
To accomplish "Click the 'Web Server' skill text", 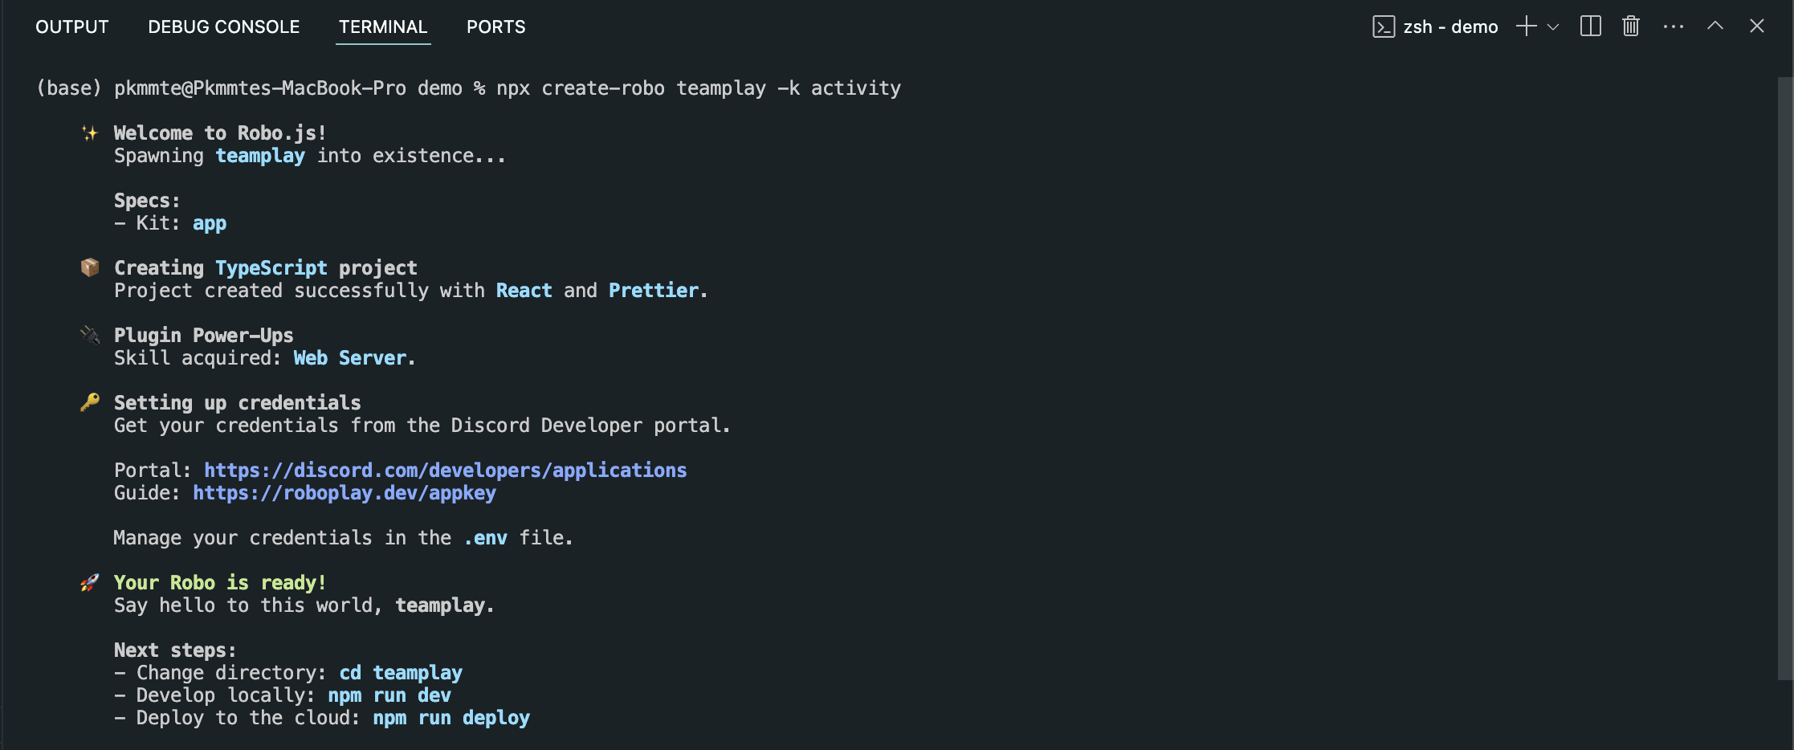I will (x=350, y=357).
